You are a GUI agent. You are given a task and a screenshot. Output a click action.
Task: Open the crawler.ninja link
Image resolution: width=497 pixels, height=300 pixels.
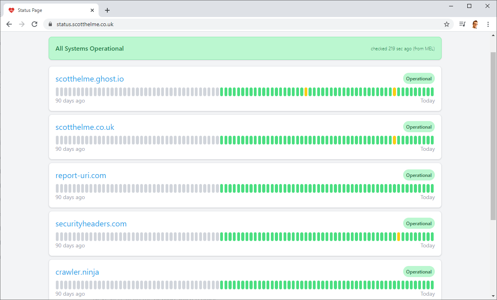click(77, 272)
